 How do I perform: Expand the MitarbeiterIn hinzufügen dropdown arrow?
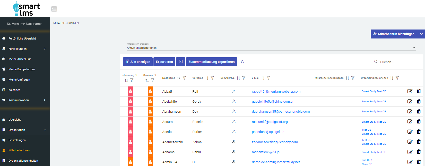421,34
